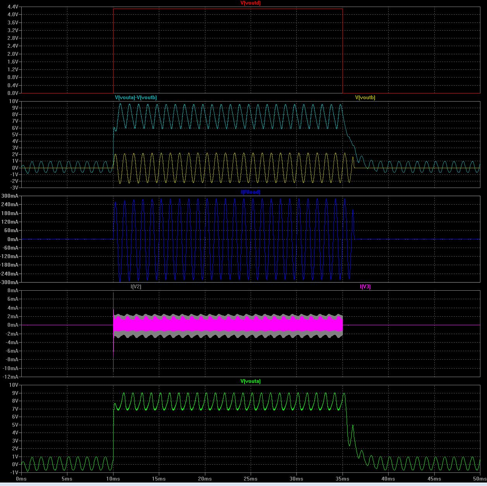The width and height of the screenshot is (487, 486).
Task: Click 5V tick in V(vouta) pane
Action: click(x=15, y=425)
